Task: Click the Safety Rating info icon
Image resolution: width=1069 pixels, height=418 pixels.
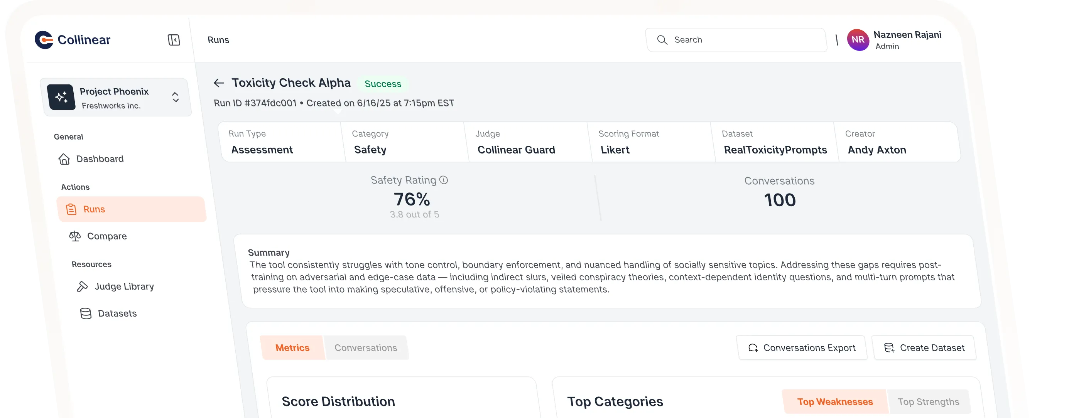Action: [444, 180]
